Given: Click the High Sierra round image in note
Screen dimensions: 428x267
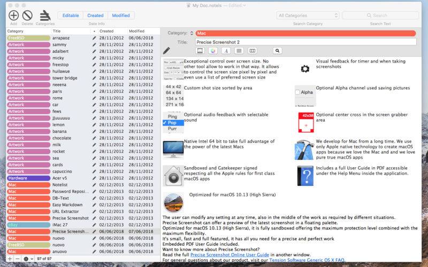Looking at the screenshot, I should pyautogui.click(x=173, y=202).
